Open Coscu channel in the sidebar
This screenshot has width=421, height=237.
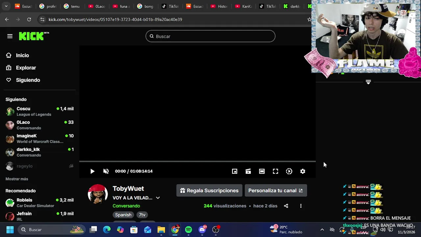pos(39,111)
